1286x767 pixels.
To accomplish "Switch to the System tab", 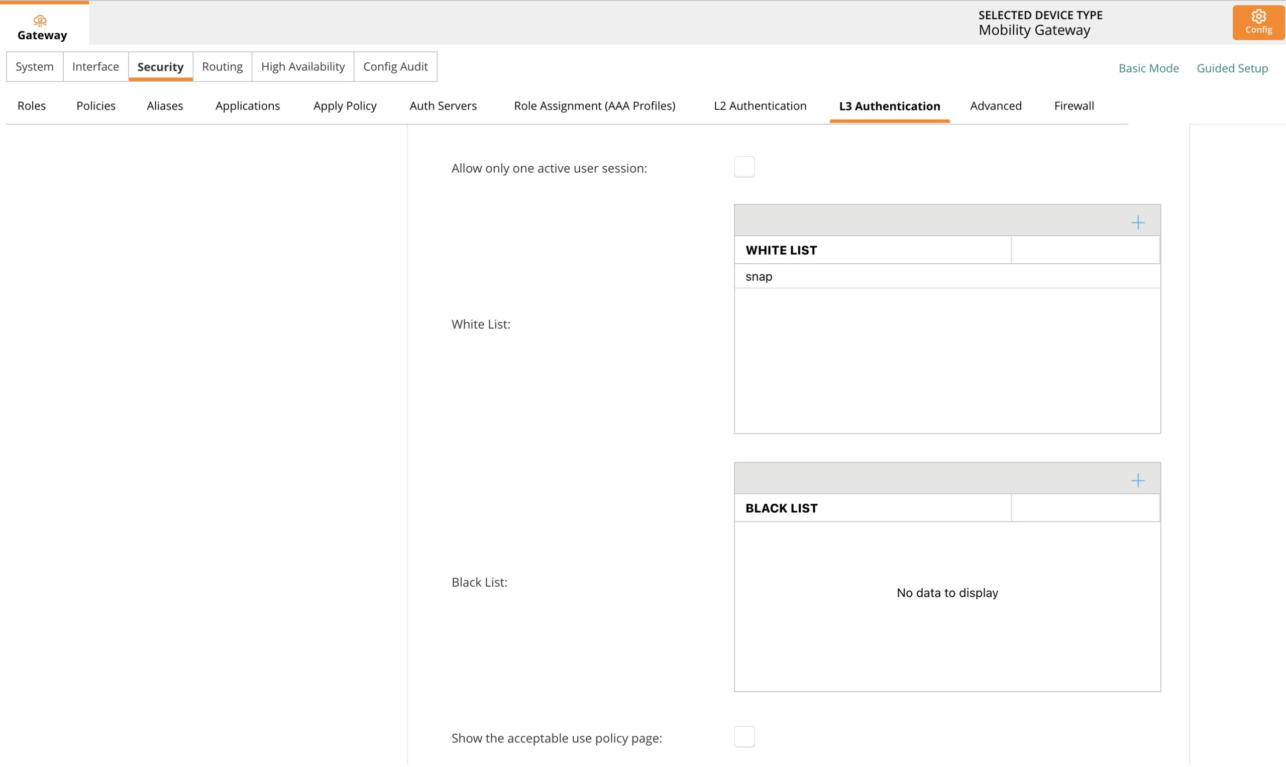I will (35, 67).
